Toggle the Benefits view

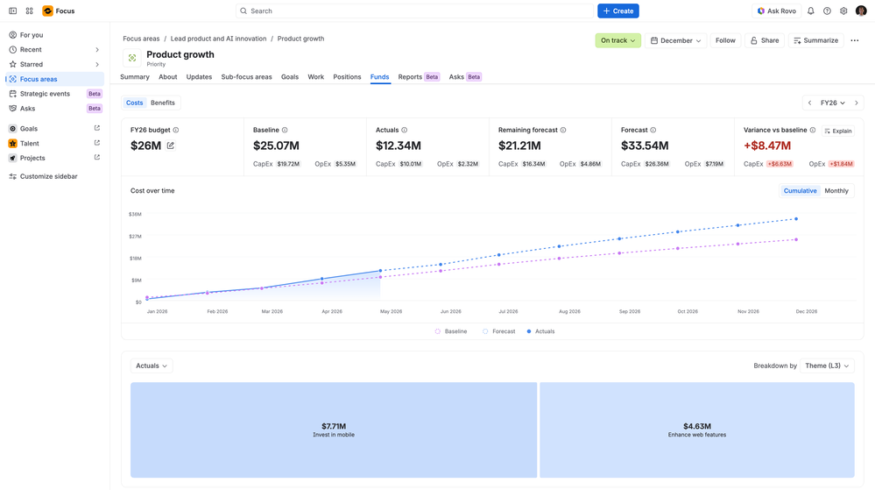click(x=162, y=103)
